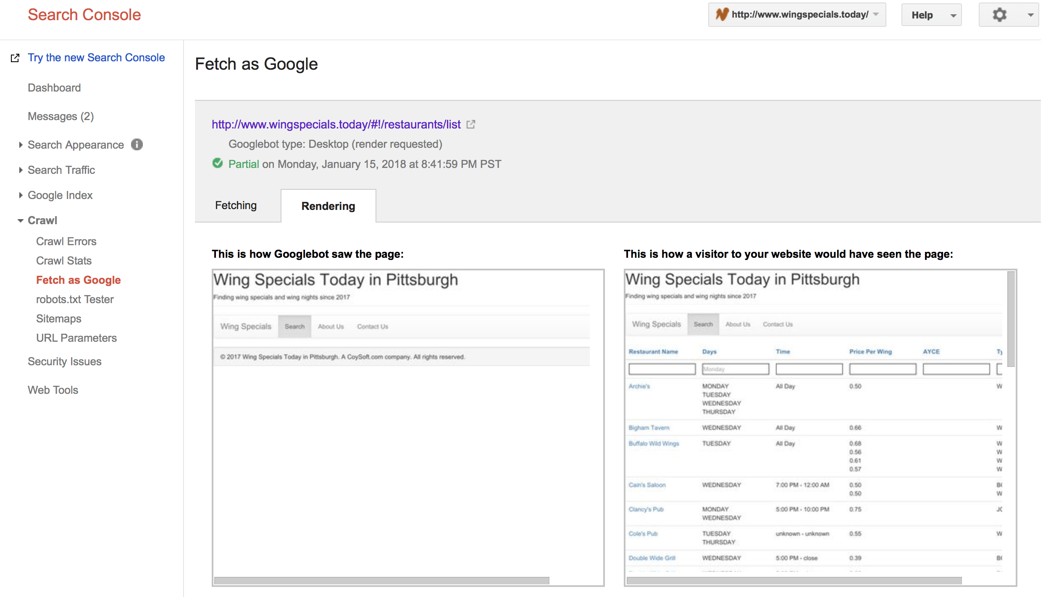This screenshot has height=597, width=1051.
Task: Click Archie's in the visitor preview
Action: pos(639,386)
